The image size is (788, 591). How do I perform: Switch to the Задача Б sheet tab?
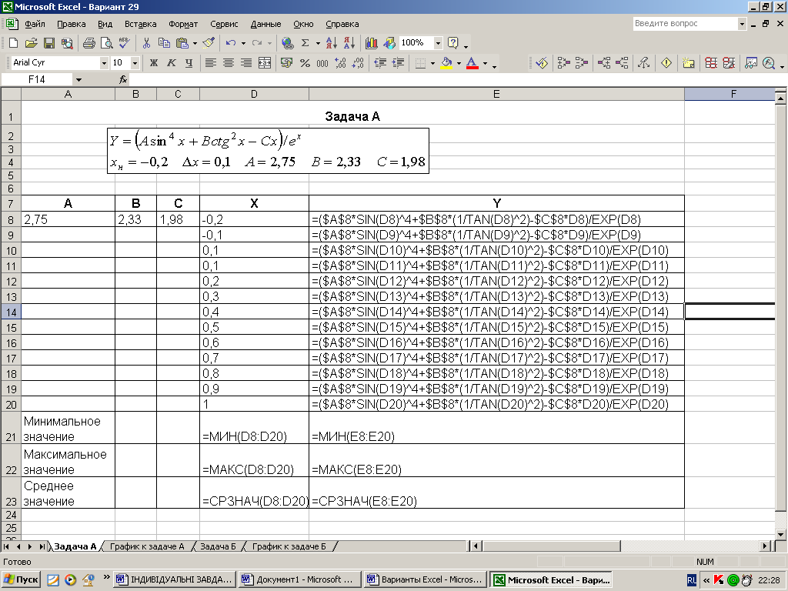pyautogui.click(x=218, y=546)
